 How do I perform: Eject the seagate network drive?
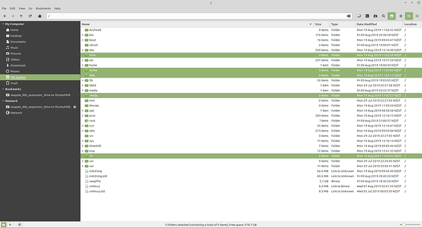75,107
